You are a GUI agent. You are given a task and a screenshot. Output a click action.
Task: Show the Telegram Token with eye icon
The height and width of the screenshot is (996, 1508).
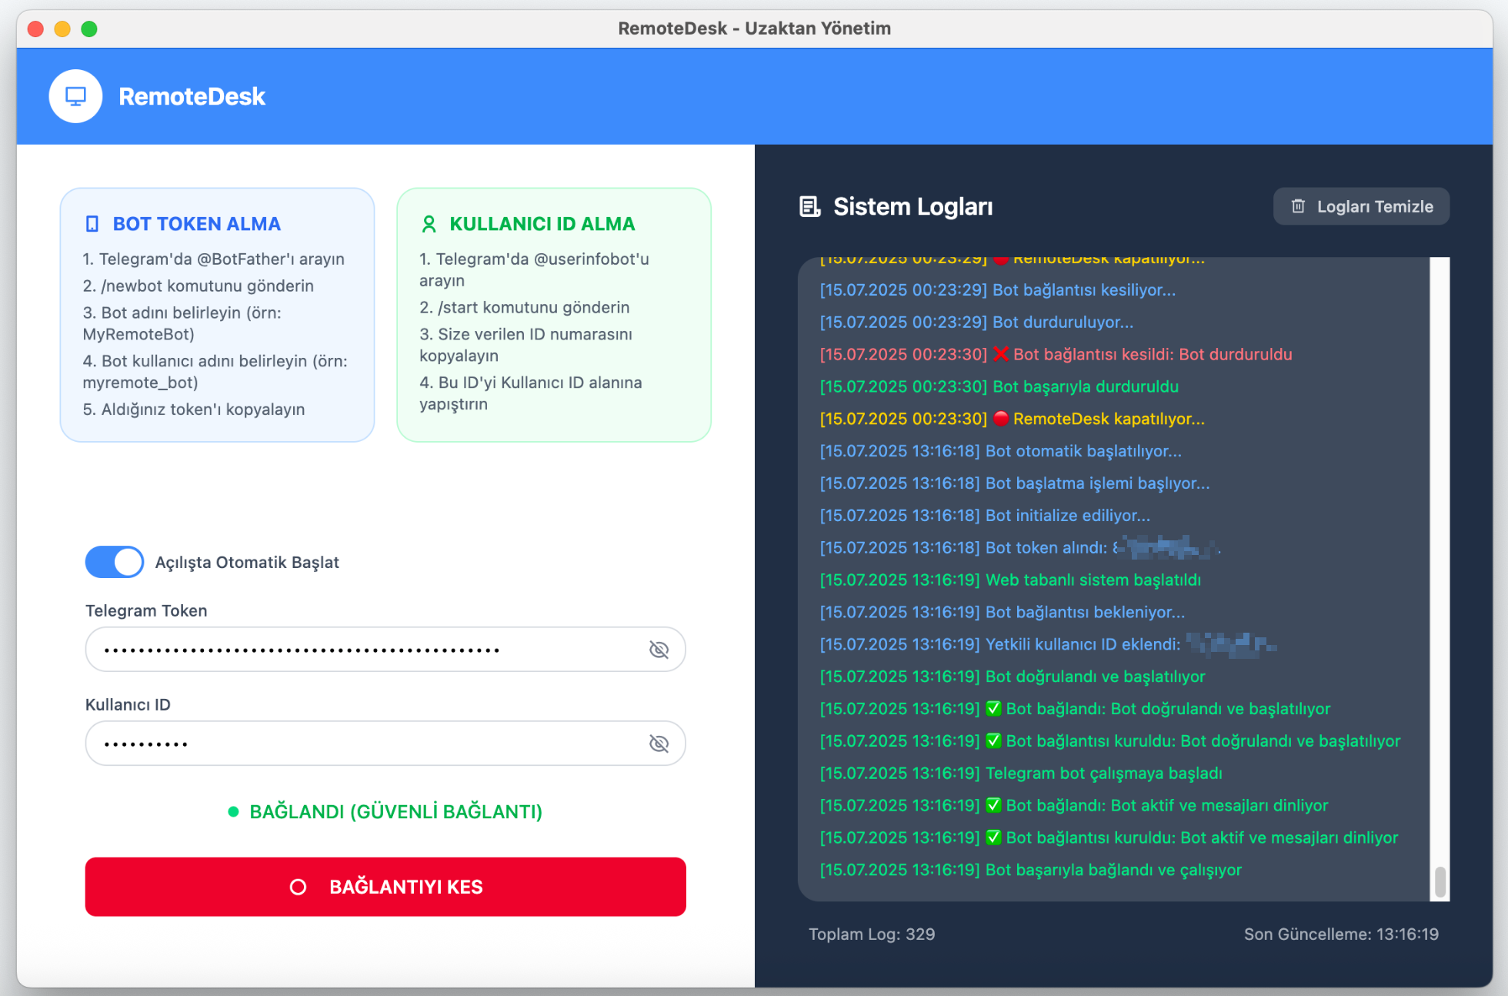(x=659, y=650)
